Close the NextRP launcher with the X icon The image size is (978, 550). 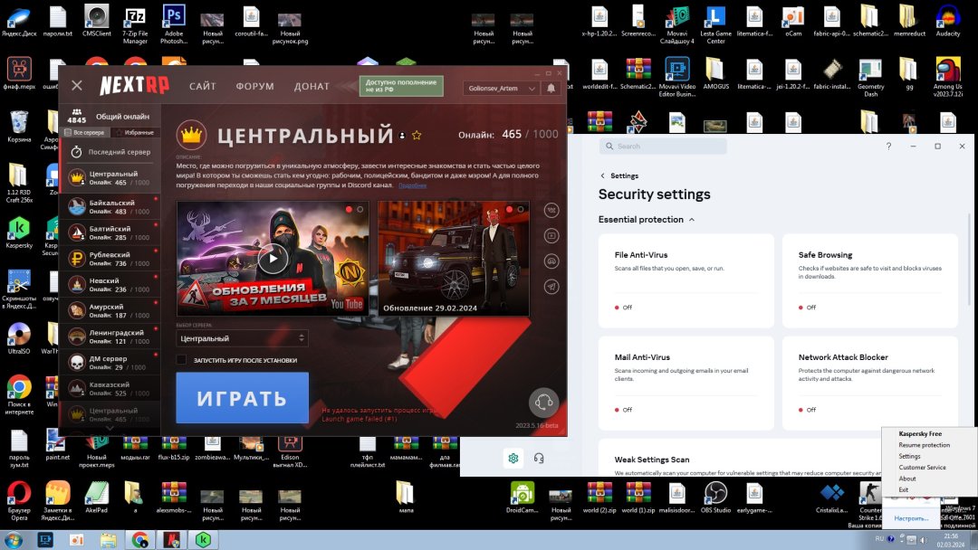coord(77,85)
